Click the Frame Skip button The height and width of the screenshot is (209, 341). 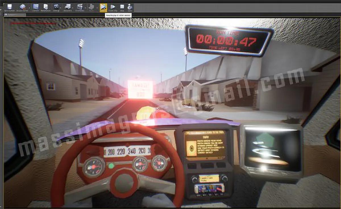pos(113,7)
